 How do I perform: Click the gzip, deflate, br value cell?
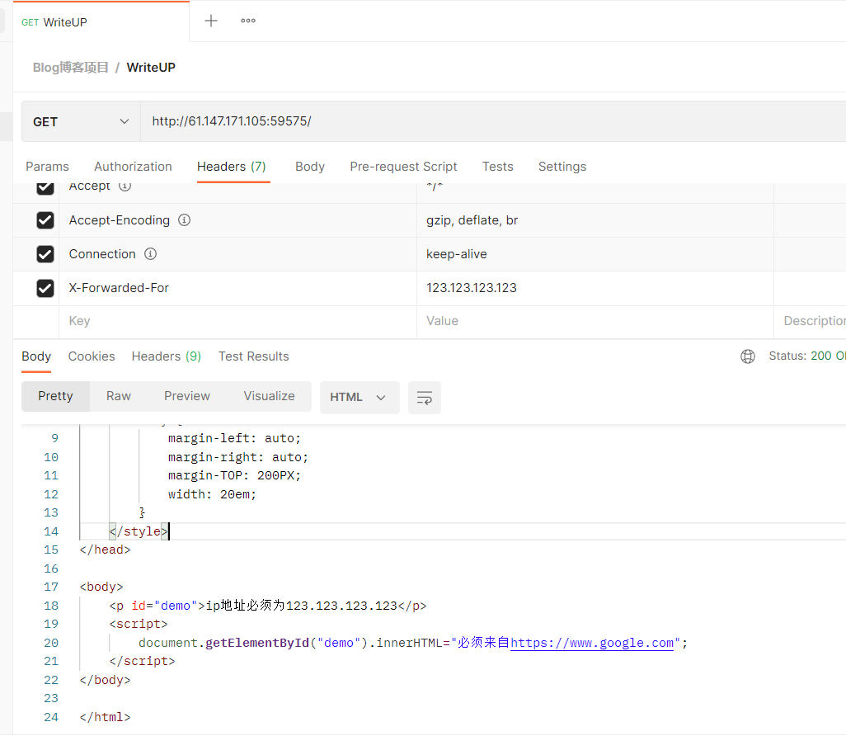click(595, 220)
